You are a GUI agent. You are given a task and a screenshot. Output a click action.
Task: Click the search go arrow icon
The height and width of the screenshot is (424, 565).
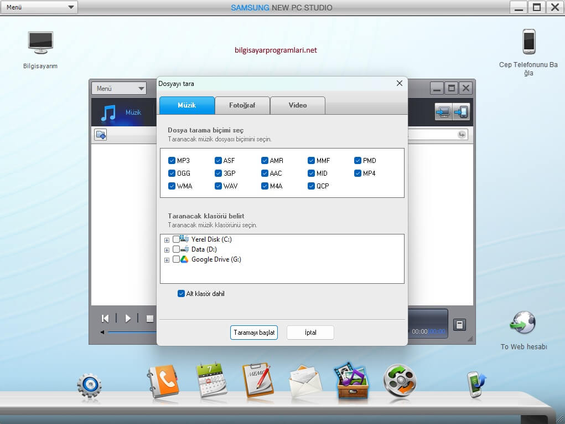462,135
